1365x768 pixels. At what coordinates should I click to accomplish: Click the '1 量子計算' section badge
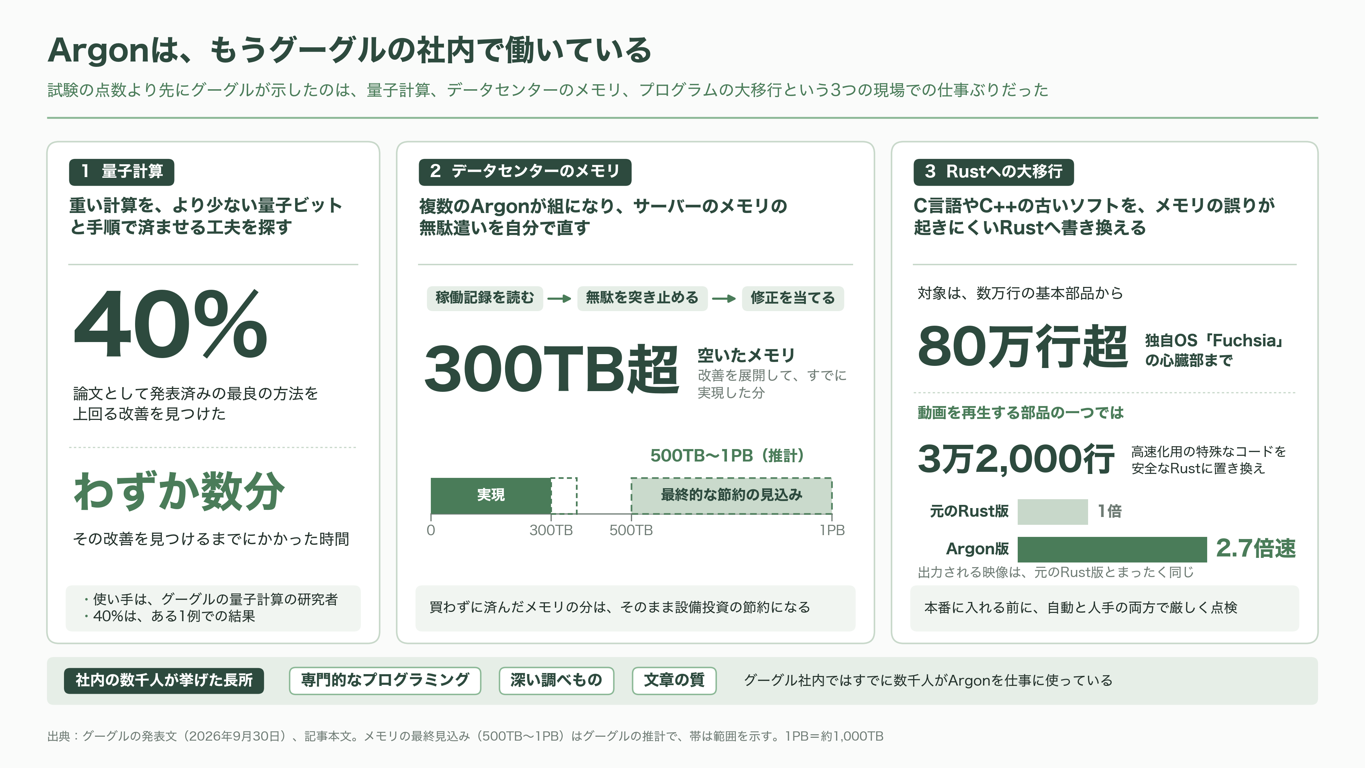121,172
